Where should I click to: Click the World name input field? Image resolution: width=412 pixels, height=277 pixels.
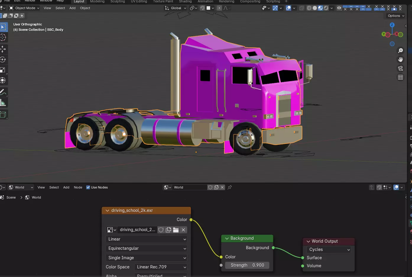point(190,187)
